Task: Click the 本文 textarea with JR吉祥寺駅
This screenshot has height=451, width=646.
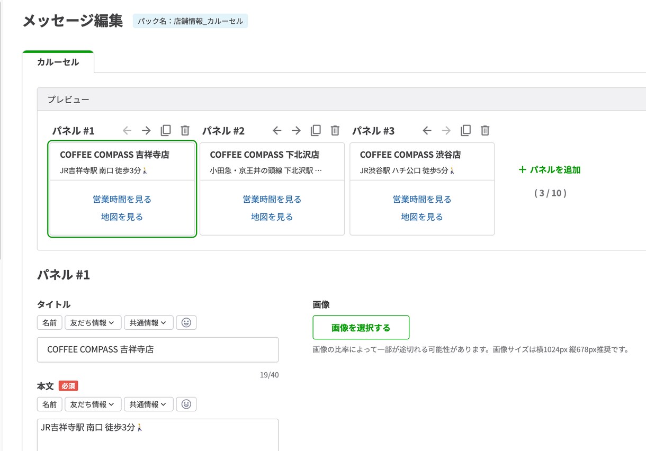Action: click(158, 435)
